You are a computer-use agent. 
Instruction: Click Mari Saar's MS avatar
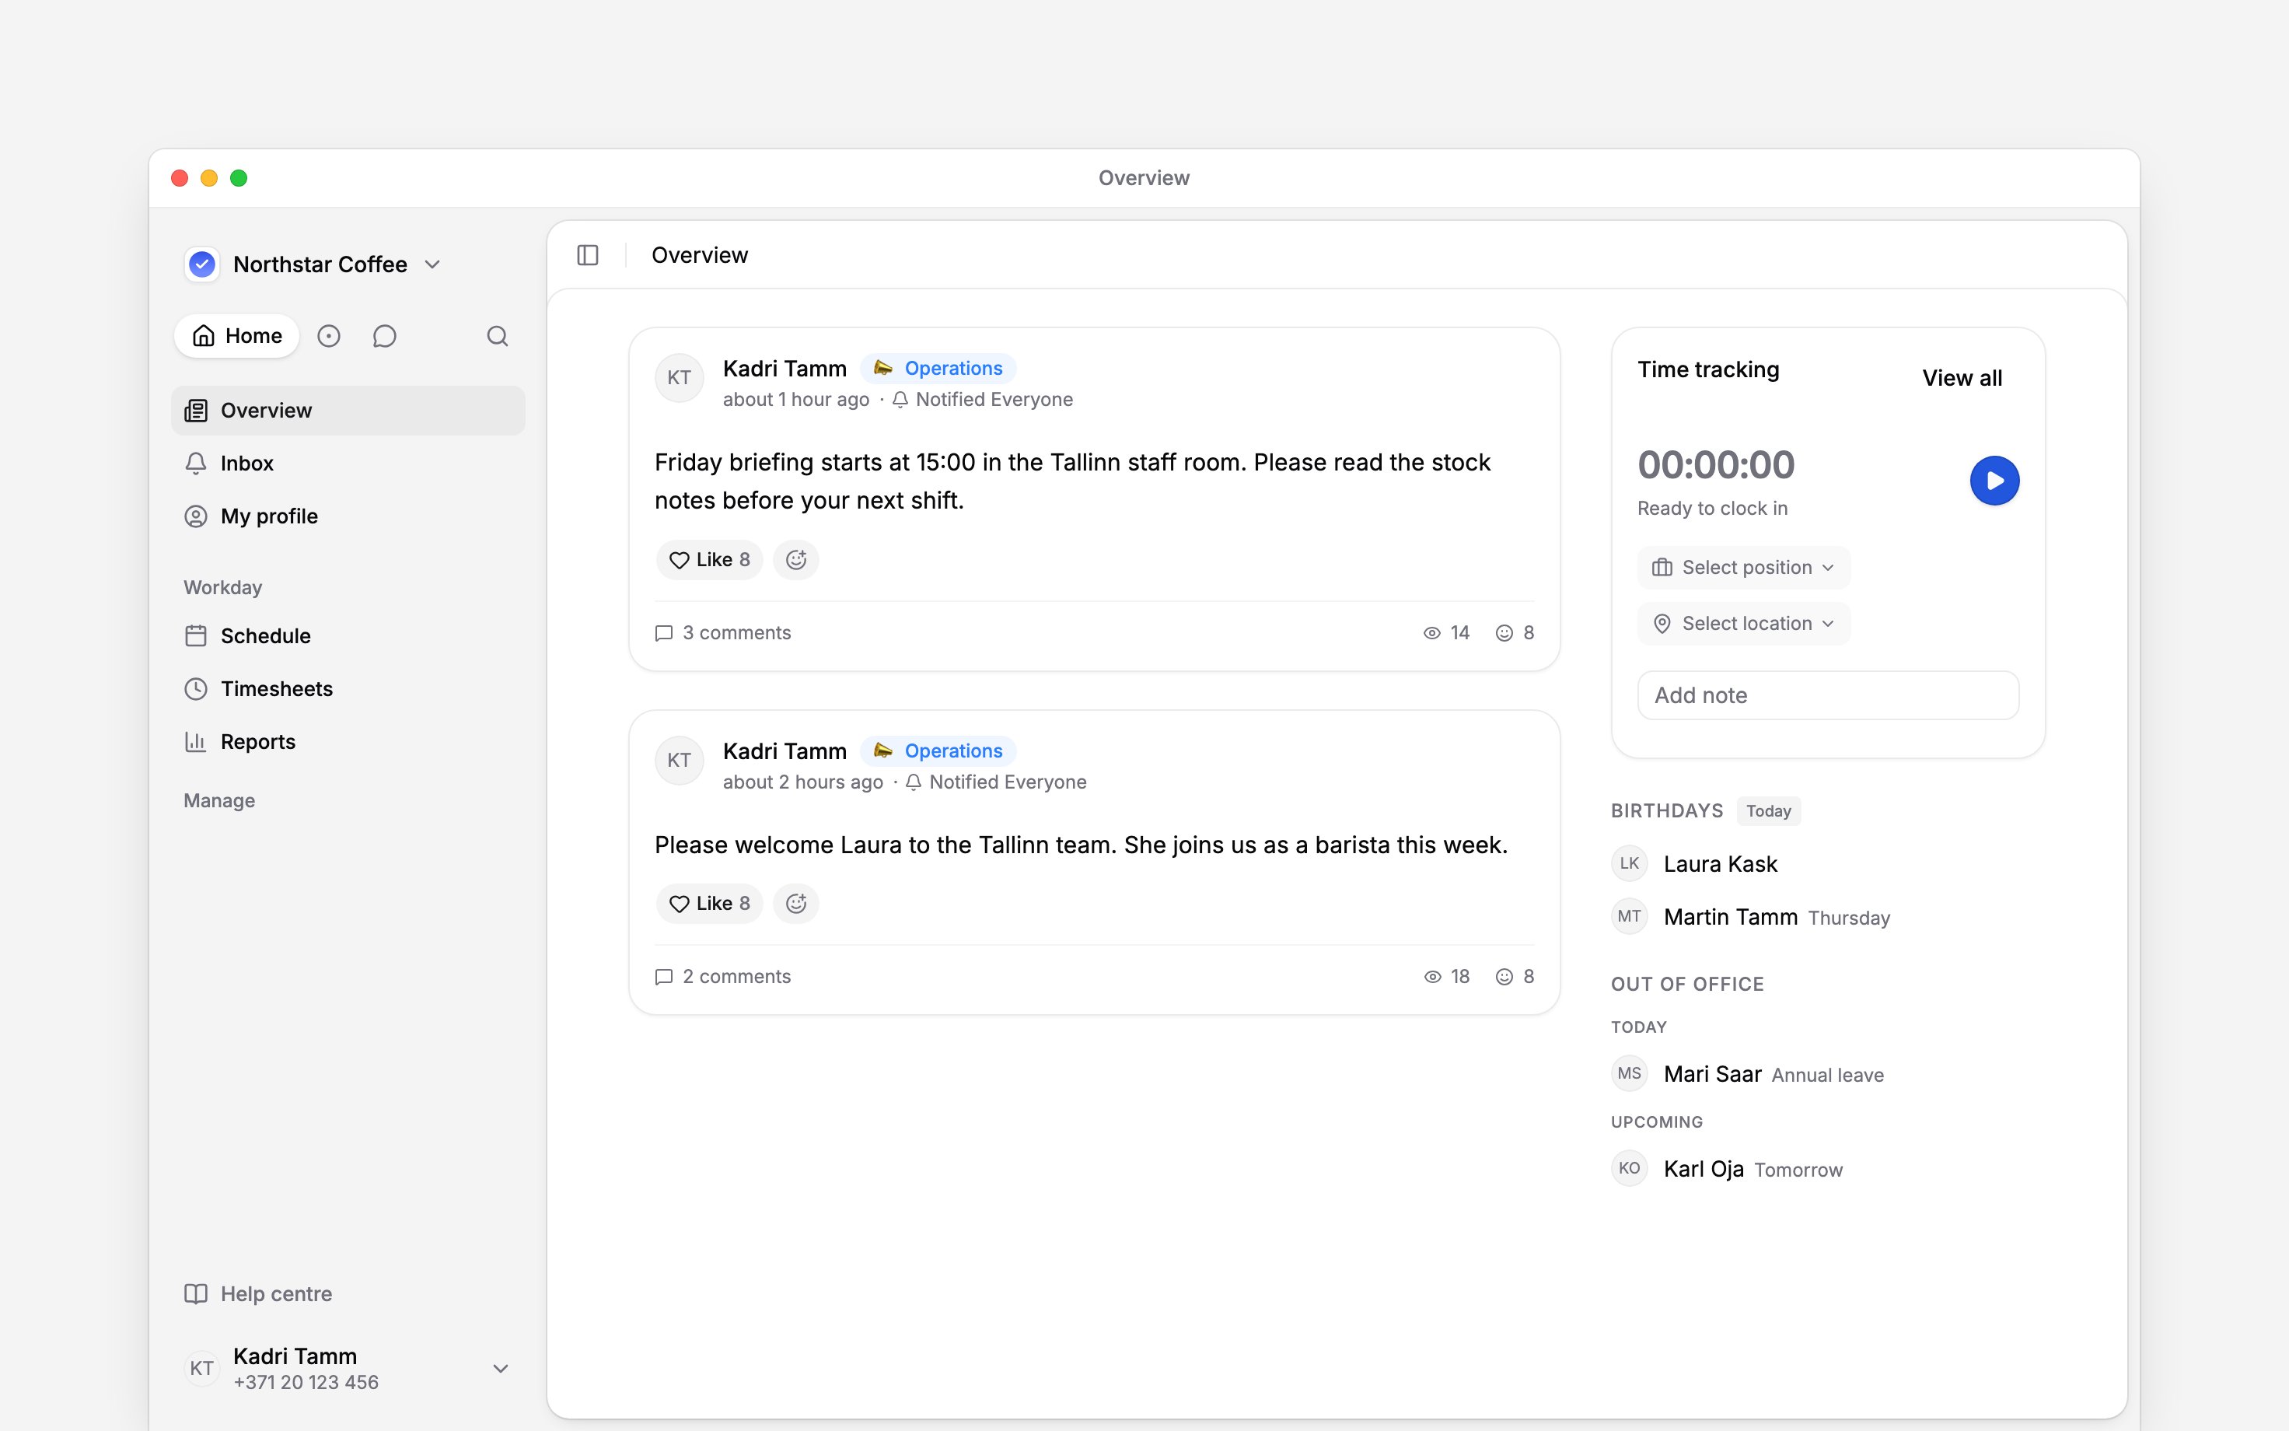click(1630, 1073)
